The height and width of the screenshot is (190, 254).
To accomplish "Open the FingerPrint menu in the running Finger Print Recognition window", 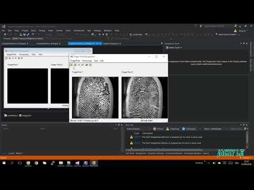I will (x=75, y=61).
